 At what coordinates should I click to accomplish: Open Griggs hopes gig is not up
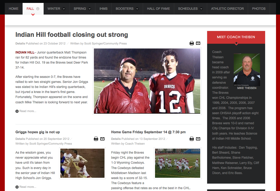(37, 132)
